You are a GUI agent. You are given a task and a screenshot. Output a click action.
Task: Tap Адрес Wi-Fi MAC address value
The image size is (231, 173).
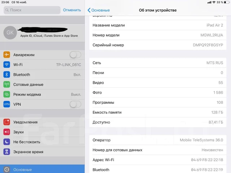point(207,160)
